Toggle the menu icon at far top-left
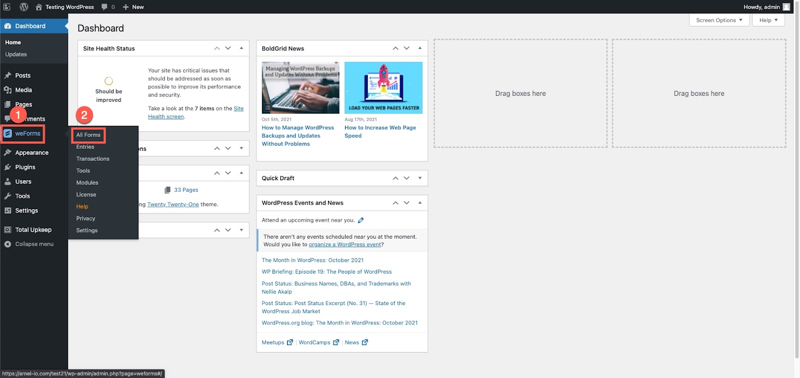This screenshot has width=800, height=378. point(7,7)
